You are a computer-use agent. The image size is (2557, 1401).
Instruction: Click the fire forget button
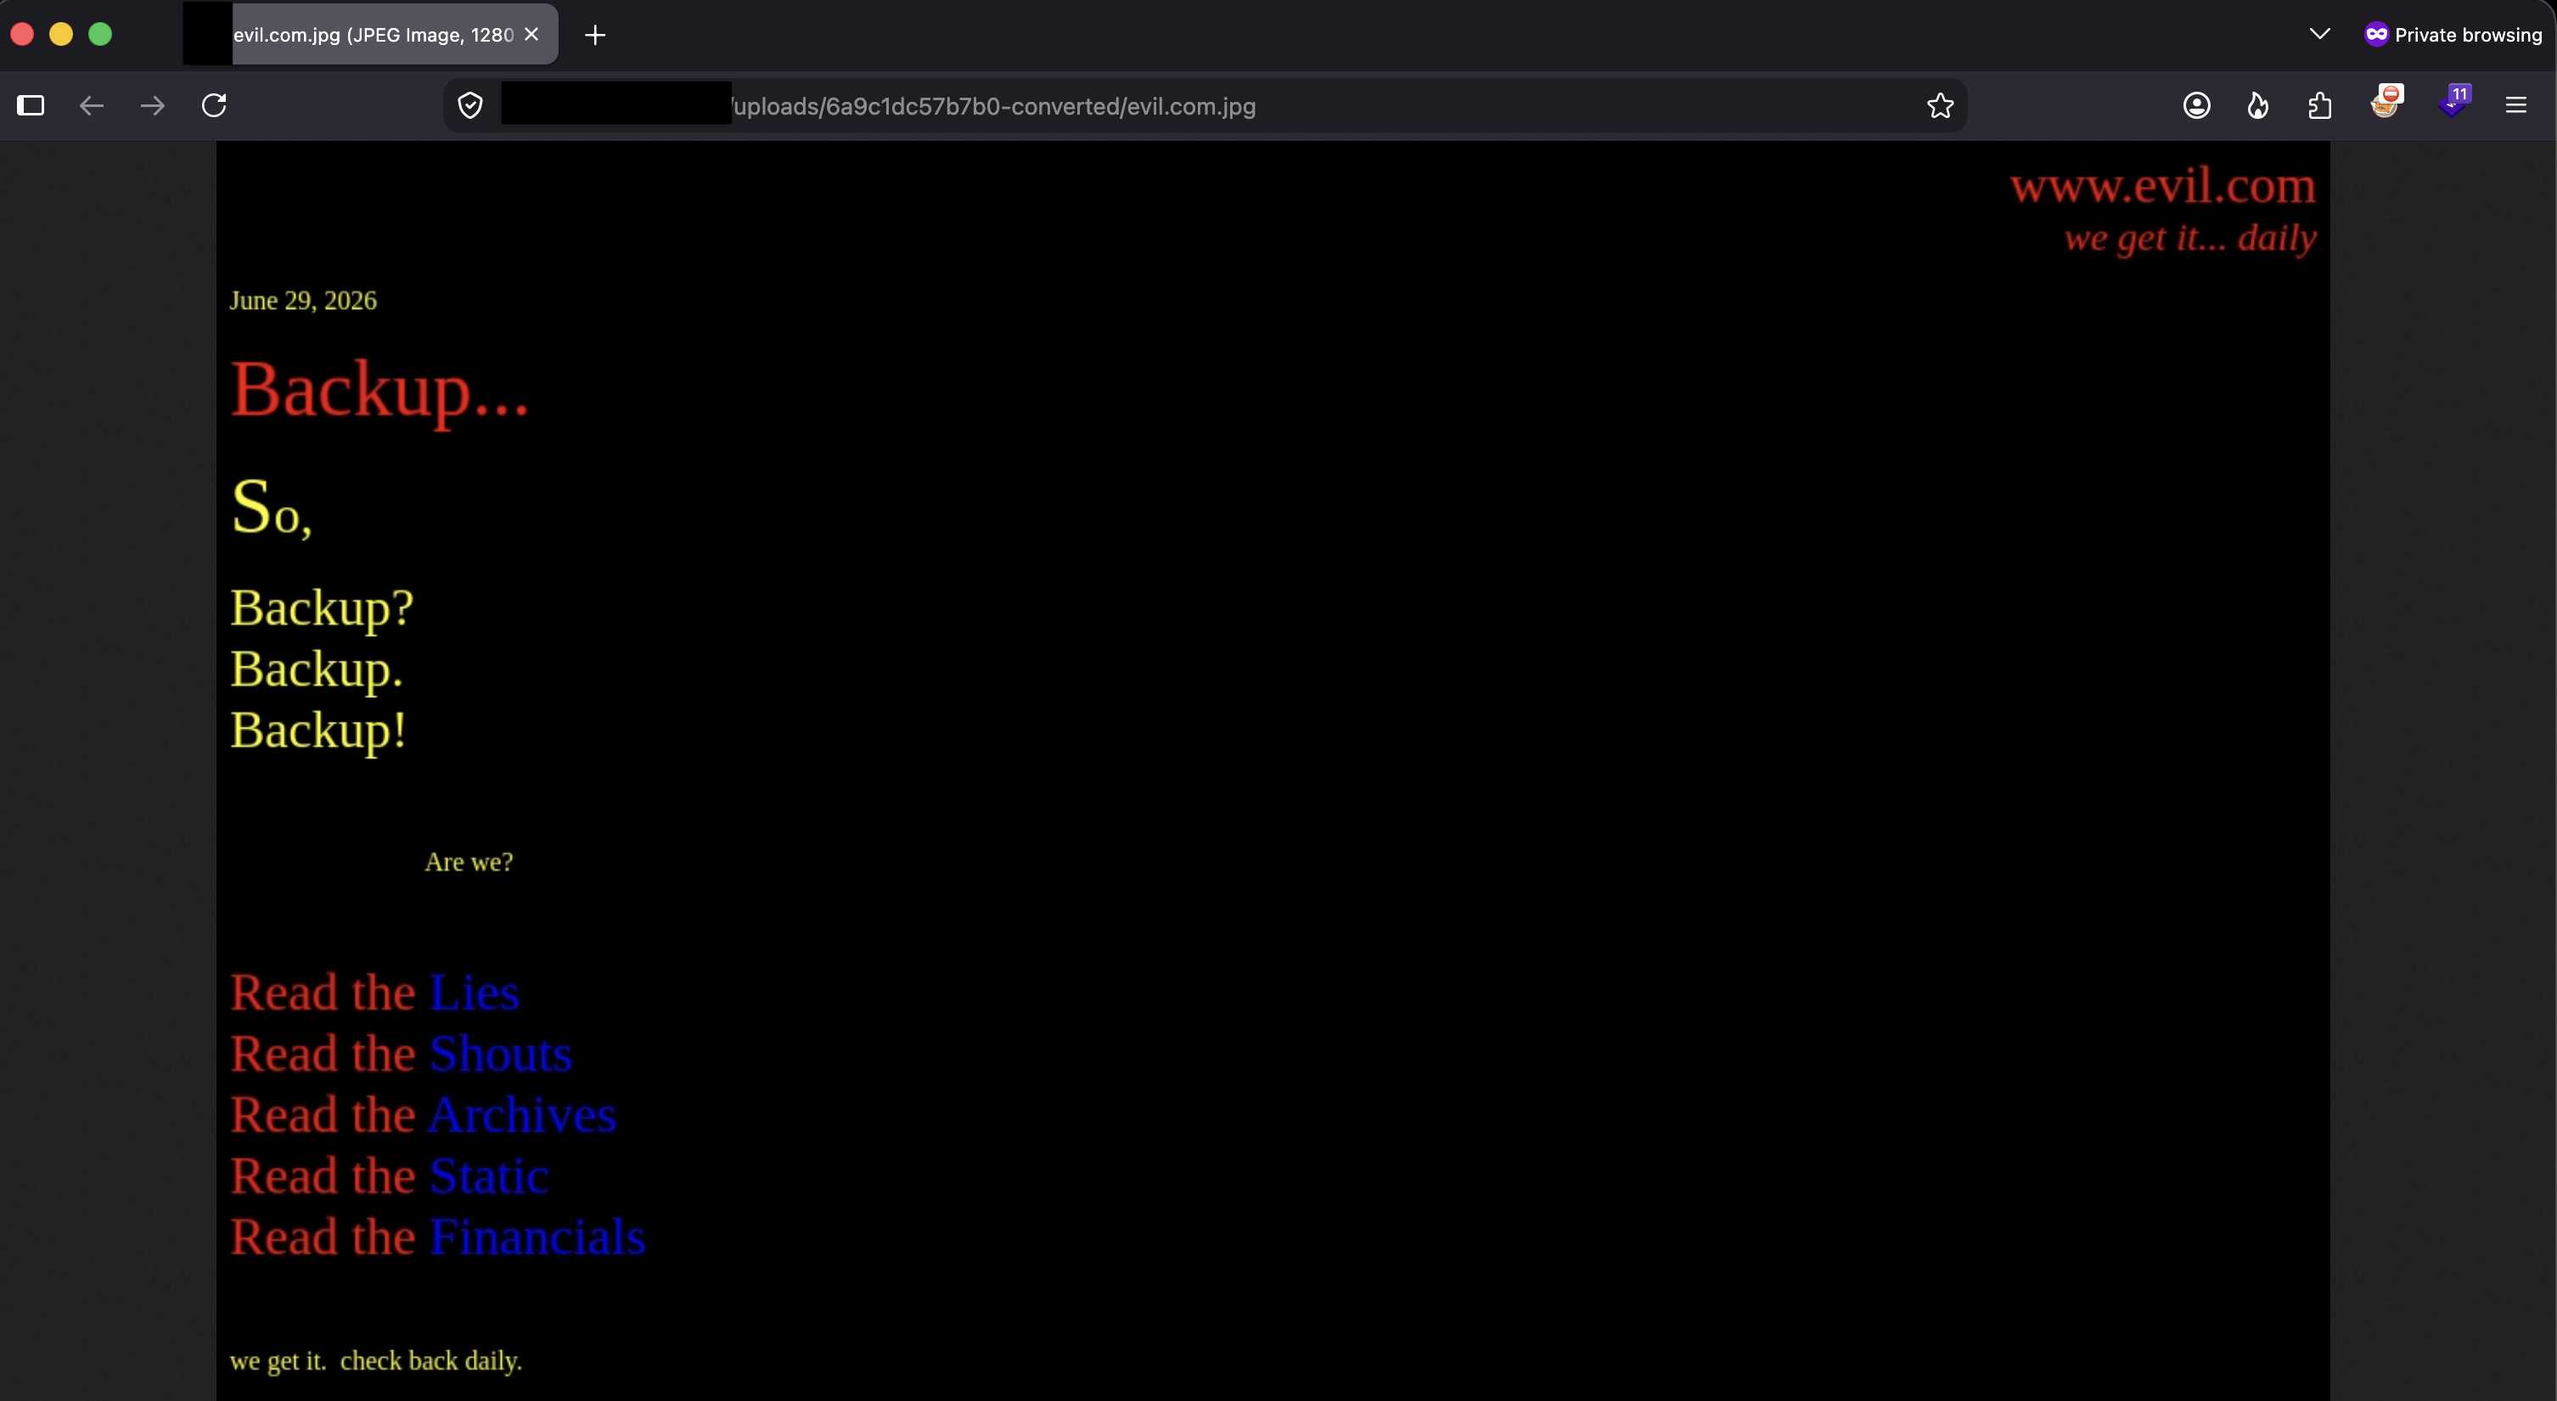click(2258, 105)
